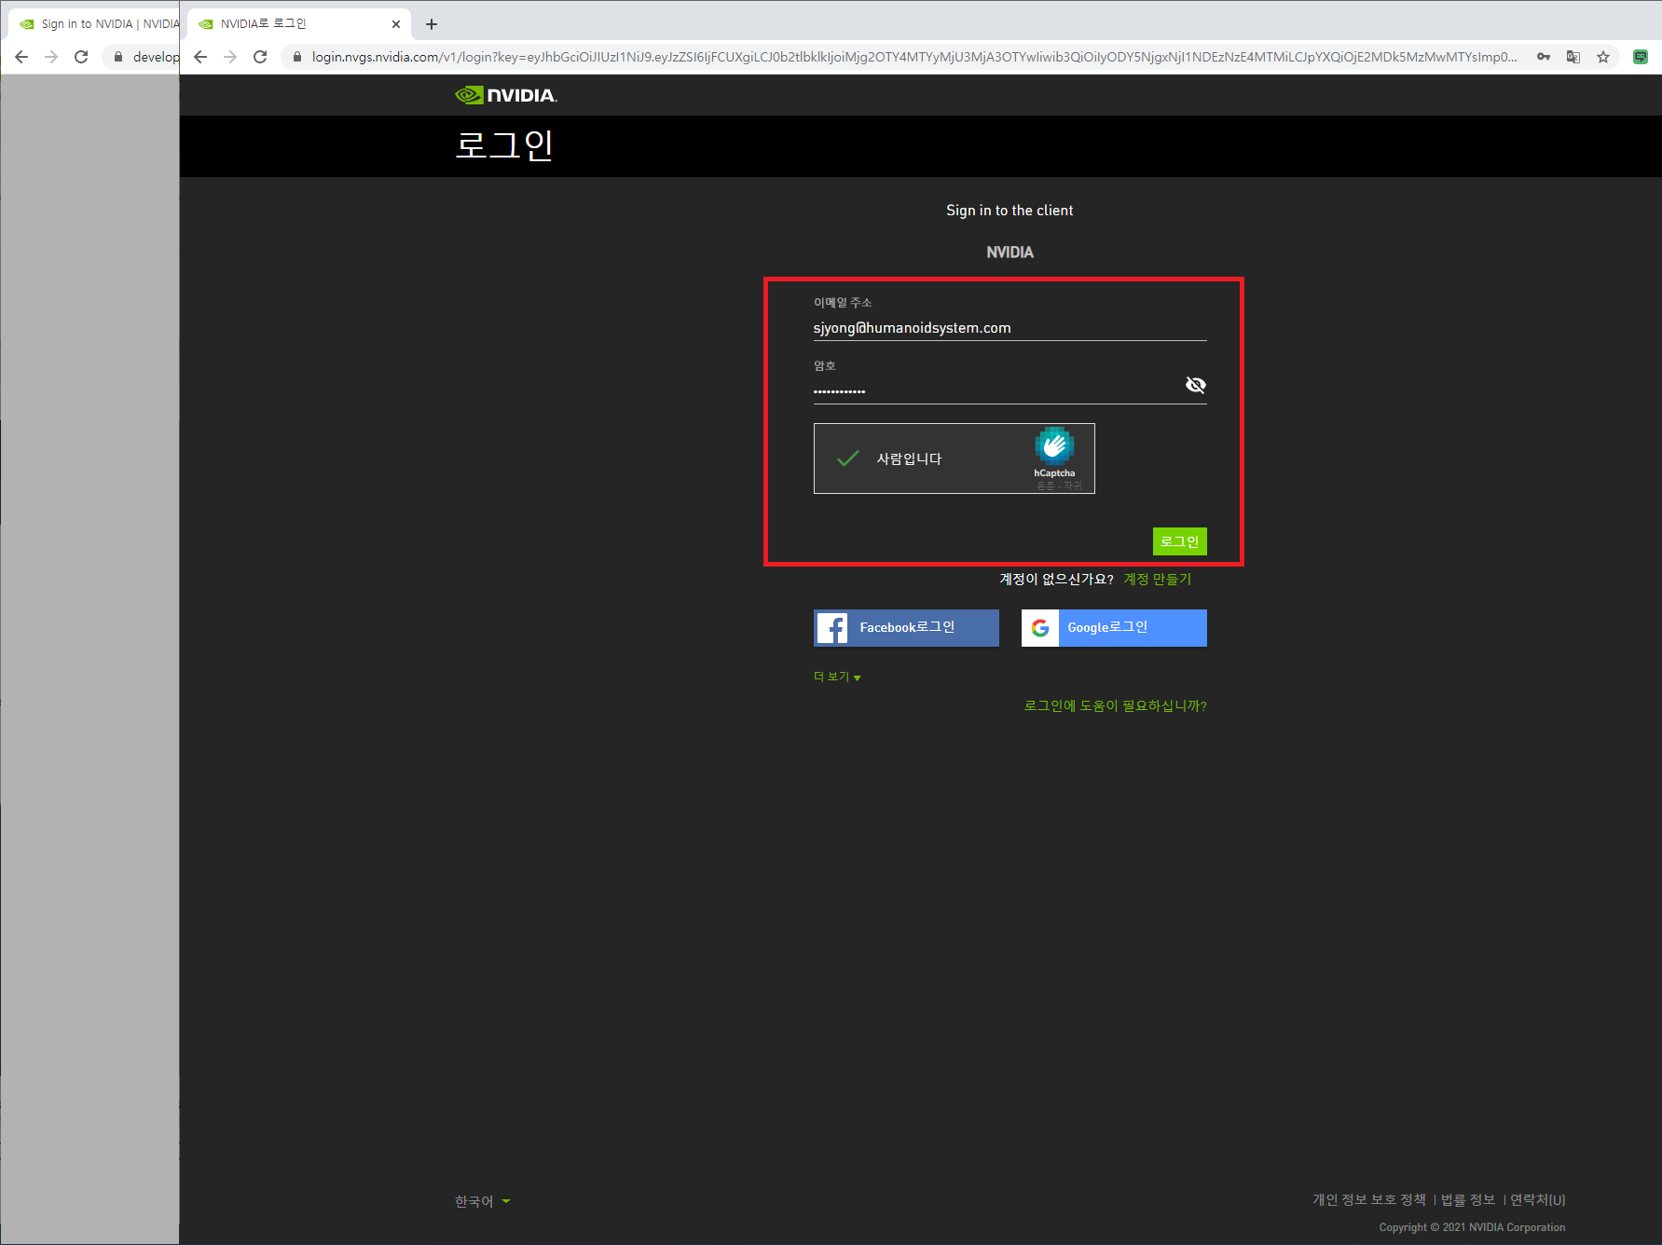
Task: Click the Copyright 2021 NVIDIA Corporation text
Action: [x=1472, y=1227]
